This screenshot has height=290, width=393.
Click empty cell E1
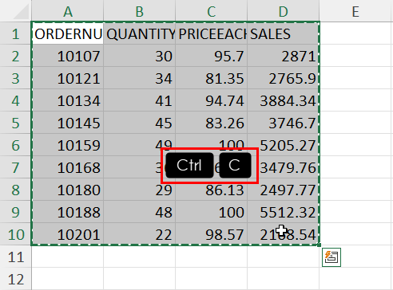[x=355, y=33]
